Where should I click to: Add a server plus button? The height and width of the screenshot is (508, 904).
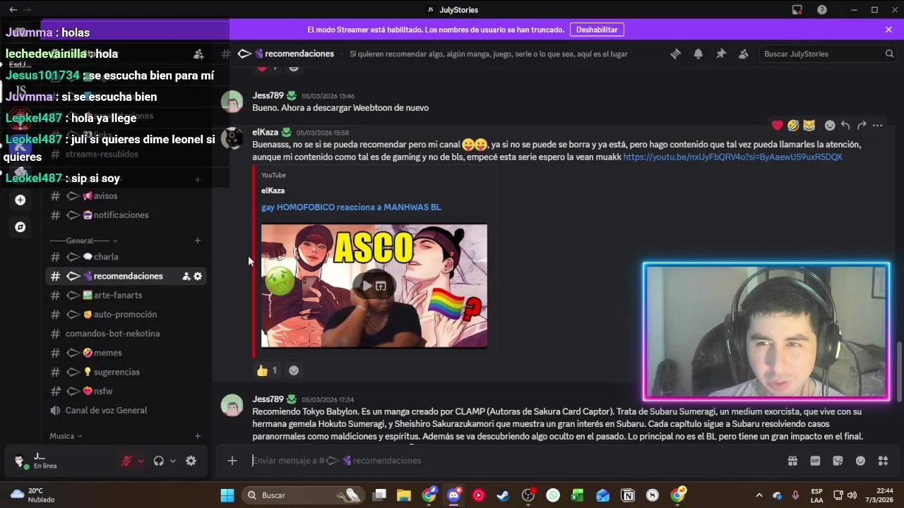pos(20,200)
